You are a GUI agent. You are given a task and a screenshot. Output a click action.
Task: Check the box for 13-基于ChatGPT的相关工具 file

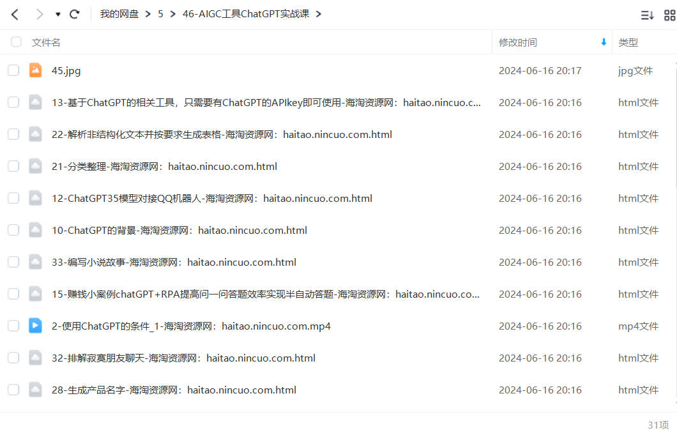pyautogui.click(x=13, y=102)
